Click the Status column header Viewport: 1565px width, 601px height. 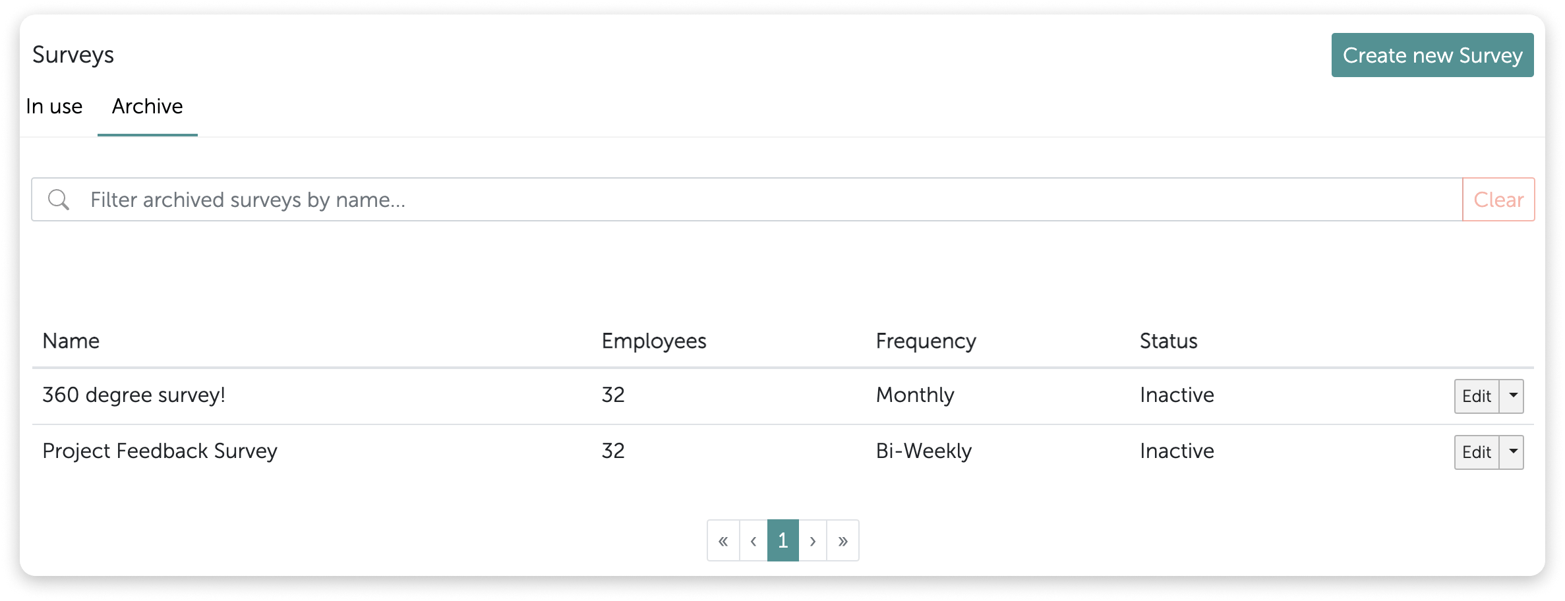pyautogui.click(x=1168, y=341)
